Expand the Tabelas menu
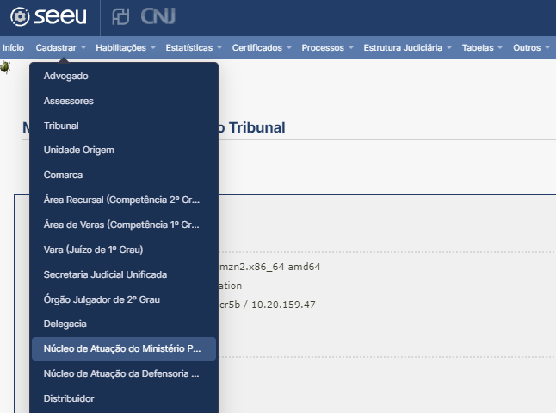Image resolution: width=556 pixels, height=413 pixels. pyautogui.click(x=482, y=48)
